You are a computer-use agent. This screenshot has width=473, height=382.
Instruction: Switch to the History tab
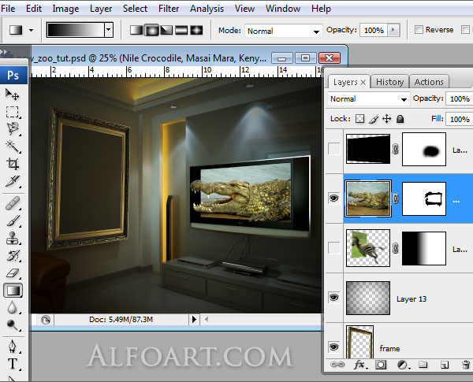pos(389,82)
